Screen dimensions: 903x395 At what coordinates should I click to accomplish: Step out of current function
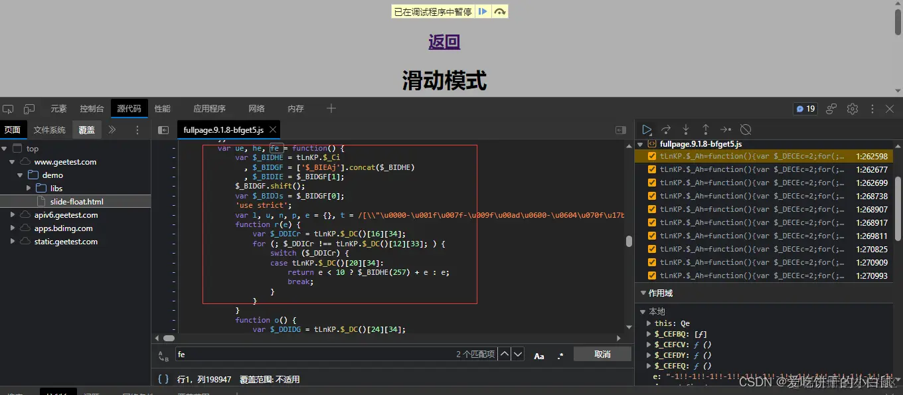point(706,129)
